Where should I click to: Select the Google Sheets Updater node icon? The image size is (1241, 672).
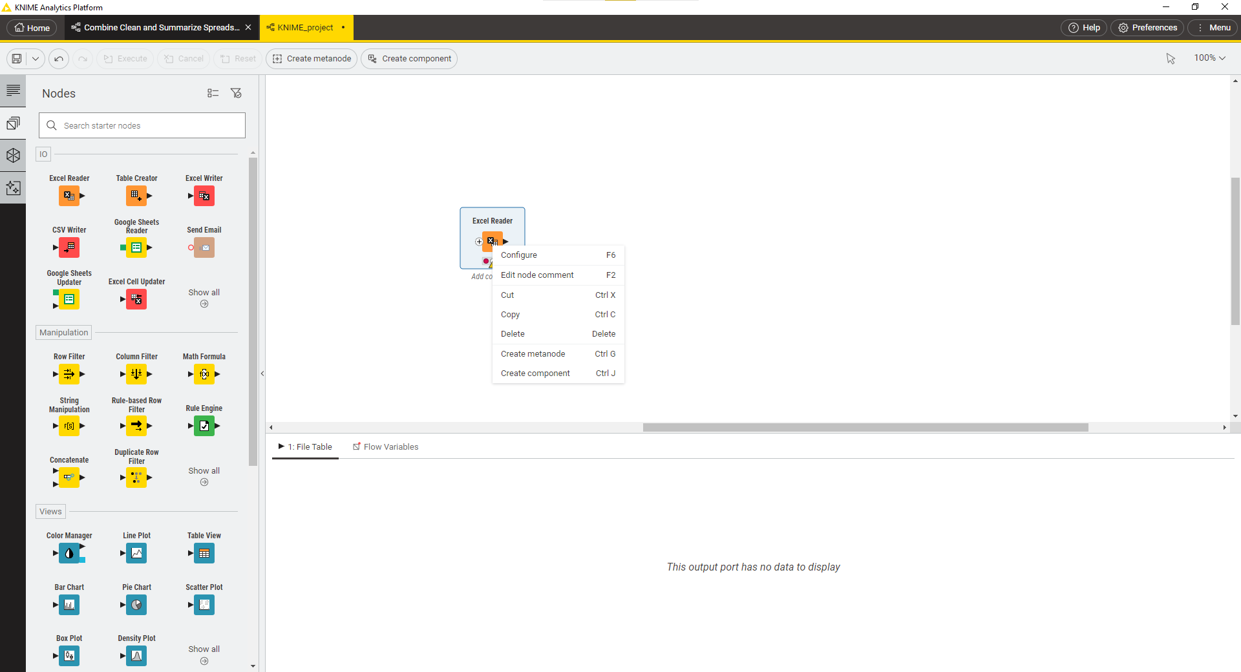point(69,299)
